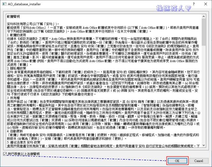Click the vertical scrollbar thumb of the license text
Screen dimensions: 212x167
point(204,32)
